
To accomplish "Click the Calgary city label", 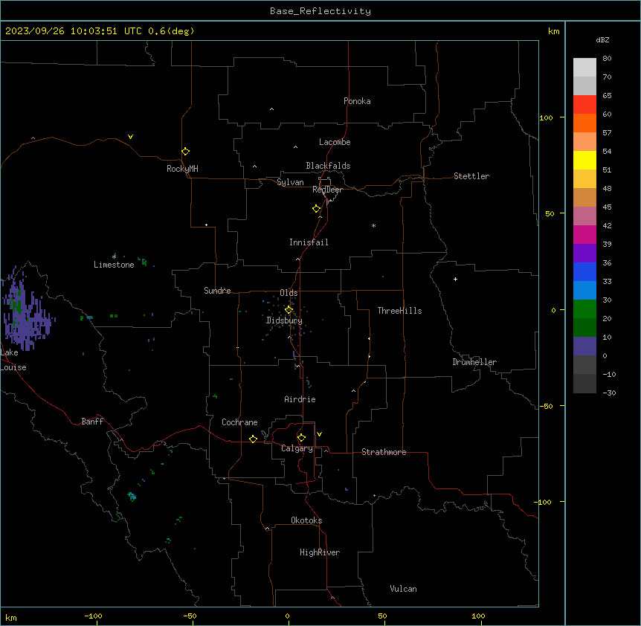I will (297, 448).
